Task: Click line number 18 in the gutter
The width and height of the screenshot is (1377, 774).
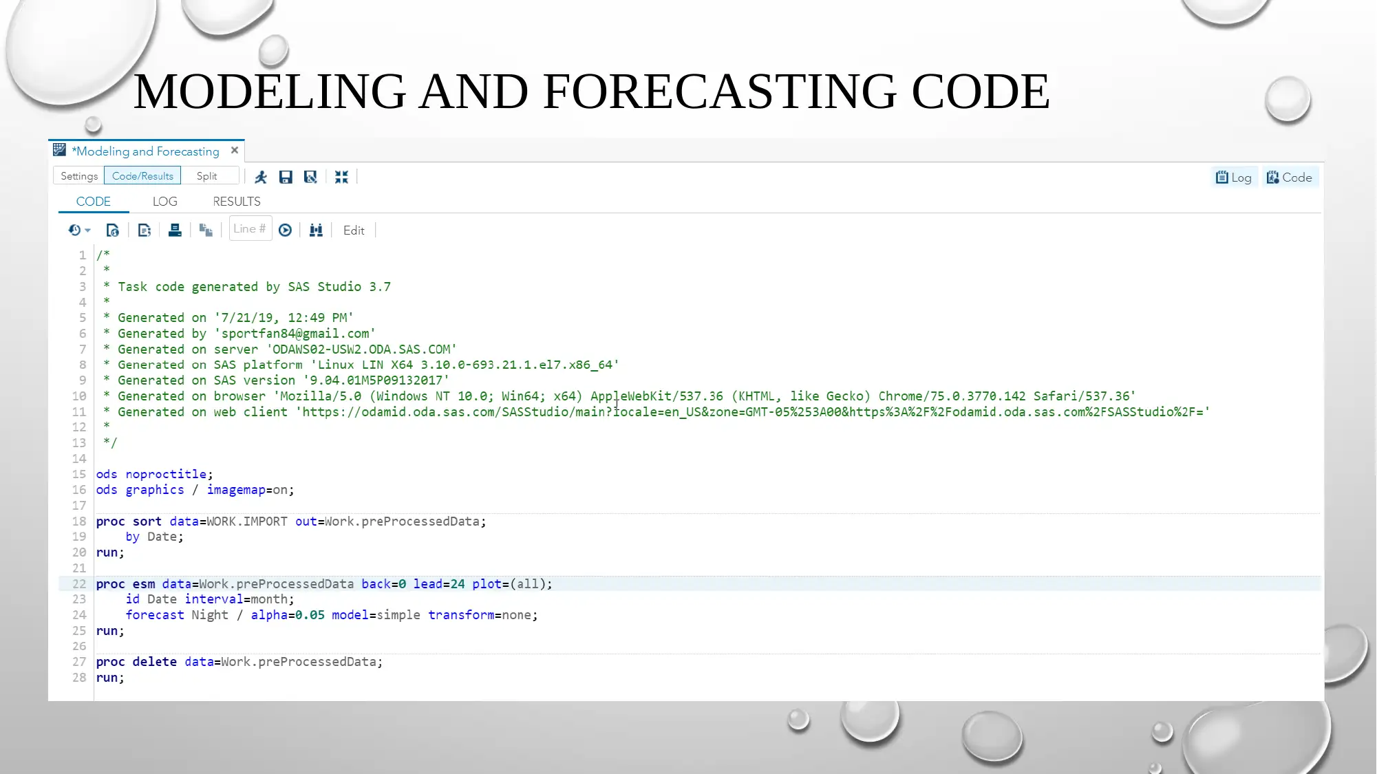Action: click(x=79, y=522)
